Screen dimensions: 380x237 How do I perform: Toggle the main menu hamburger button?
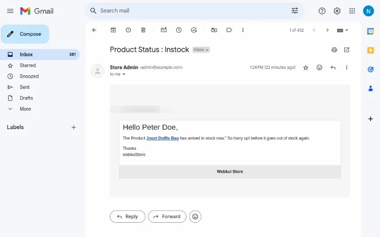(x=10, y=11)
